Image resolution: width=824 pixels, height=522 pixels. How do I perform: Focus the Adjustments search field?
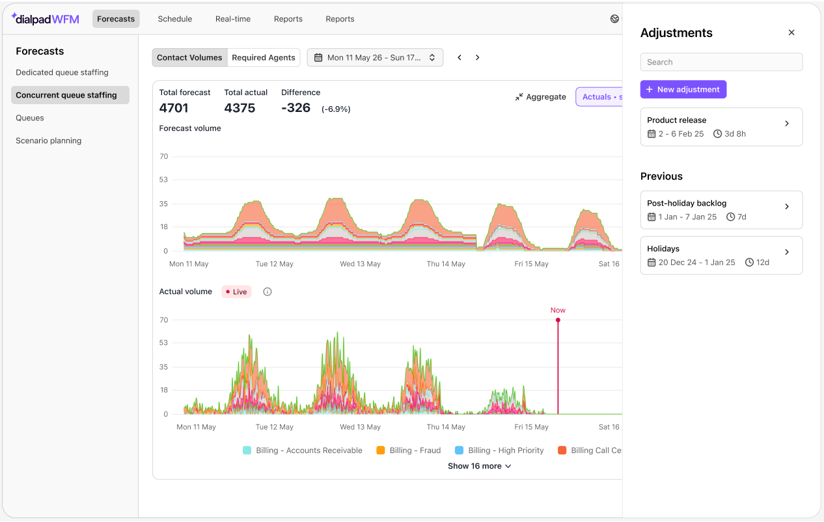(x=721, y=62)
